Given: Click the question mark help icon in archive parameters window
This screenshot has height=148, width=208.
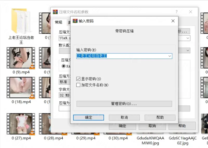Looking at the screenshot, I should 177,12.
